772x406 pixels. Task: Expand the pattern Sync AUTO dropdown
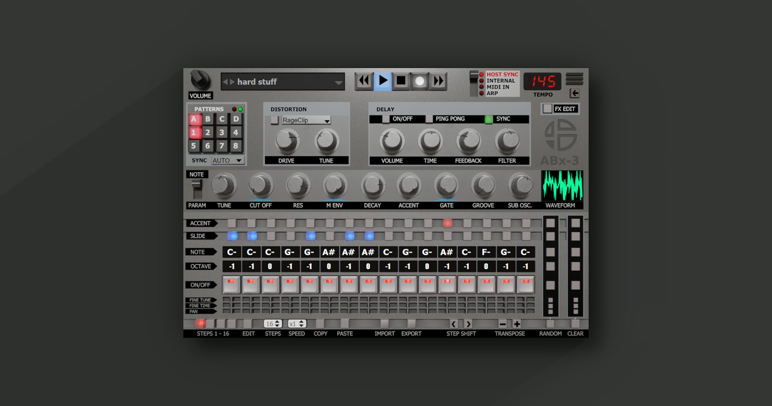228,161
